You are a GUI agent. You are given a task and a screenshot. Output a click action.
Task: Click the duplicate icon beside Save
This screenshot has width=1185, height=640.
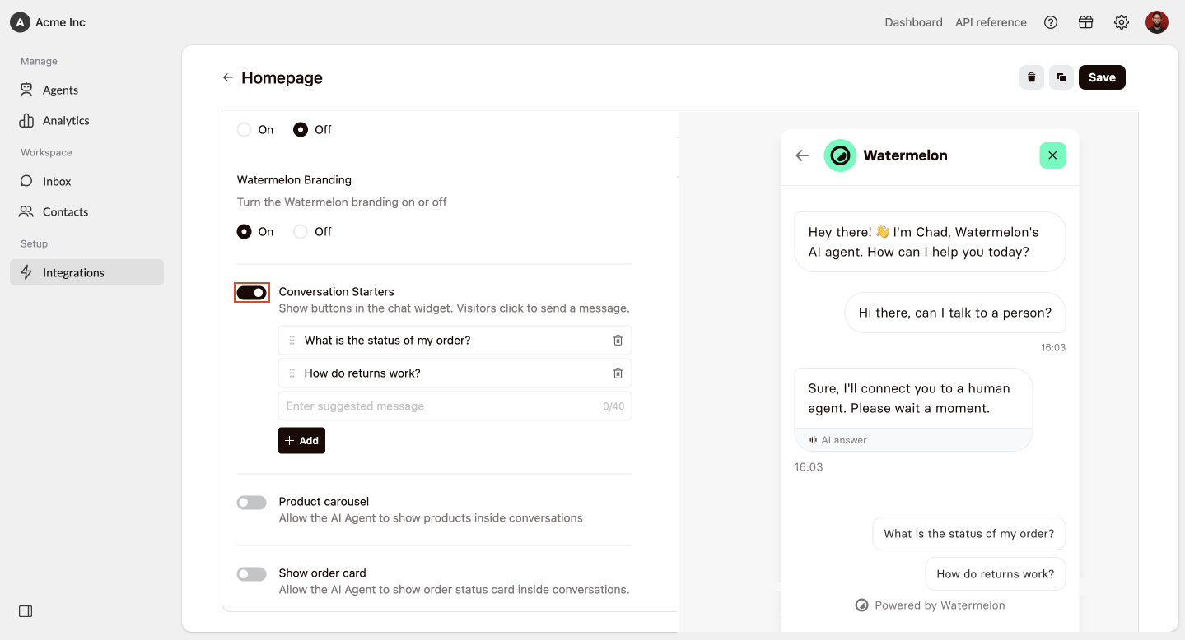[1061, 77]
